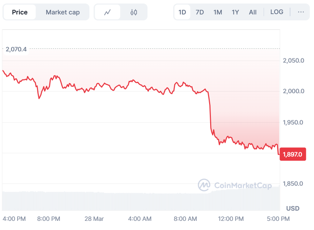Choose the 1Y time range
The width and height of the screenshot is (314, 230).
(x=235, y=12)
